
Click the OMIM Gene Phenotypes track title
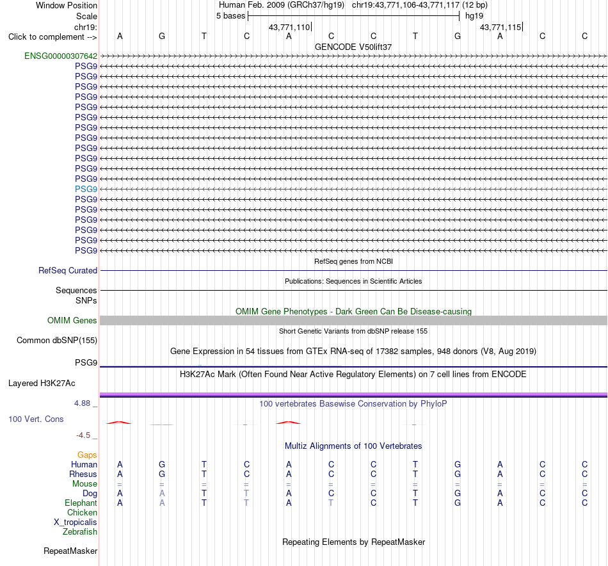(354, 312)
